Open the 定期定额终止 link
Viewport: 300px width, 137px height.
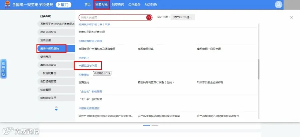coord(146,49)
